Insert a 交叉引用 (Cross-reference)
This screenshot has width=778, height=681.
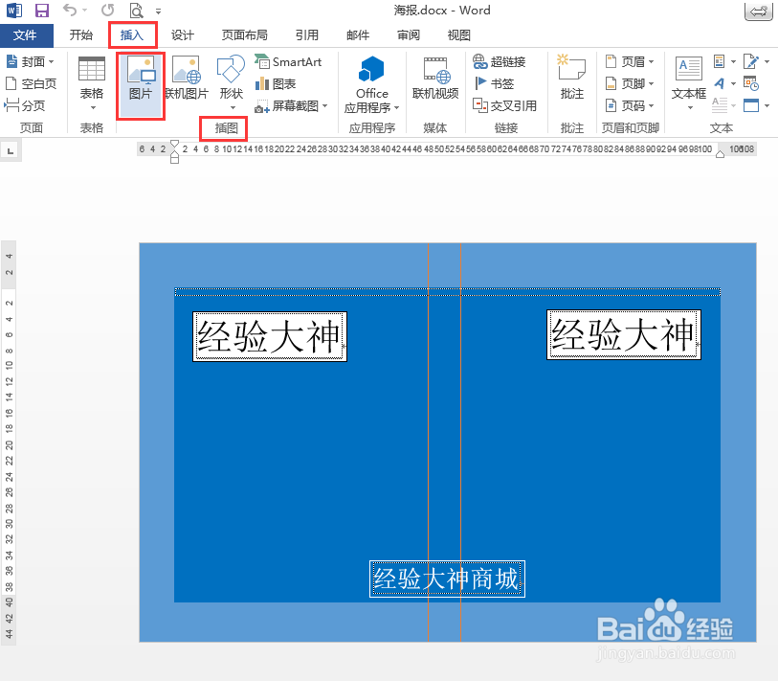point(504,105)
